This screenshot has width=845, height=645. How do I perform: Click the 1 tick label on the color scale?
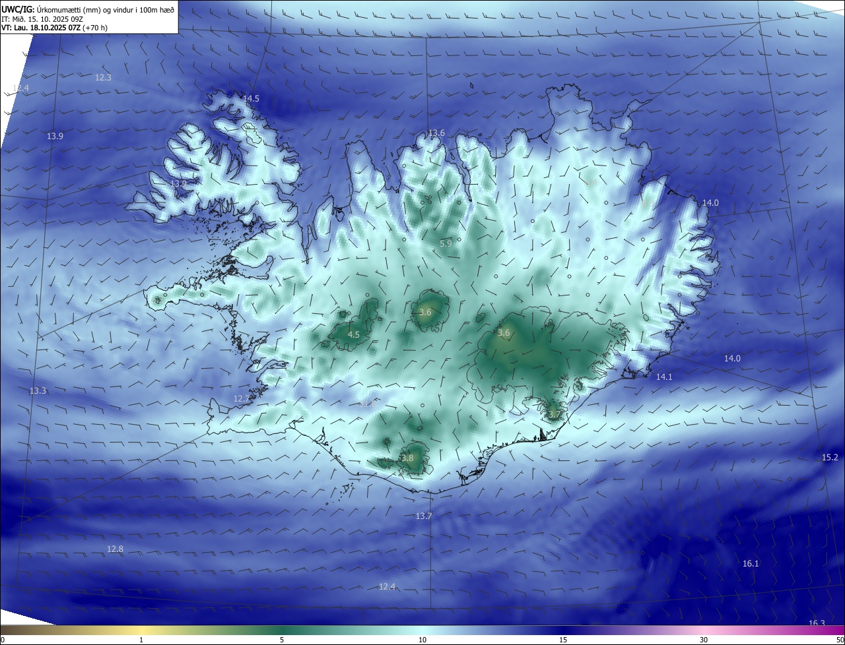[141, 640]
